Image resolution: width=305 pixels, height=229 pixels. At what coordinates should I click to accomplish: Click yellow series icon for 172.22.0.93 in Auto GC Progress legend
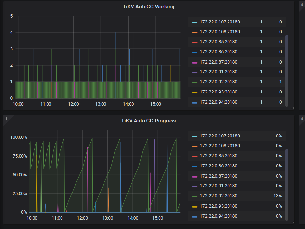coord(195,206)
